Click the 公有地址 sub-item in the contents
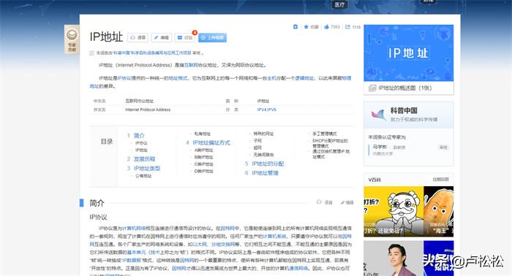512x276 pixels. (x=143, y=176)
